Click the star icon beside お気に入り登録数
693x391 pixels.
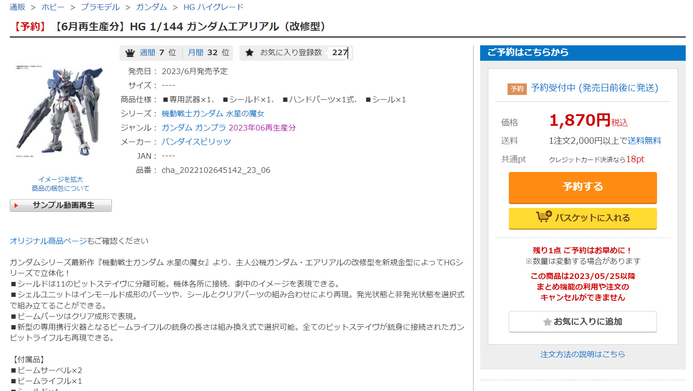[x=249, y=53]
